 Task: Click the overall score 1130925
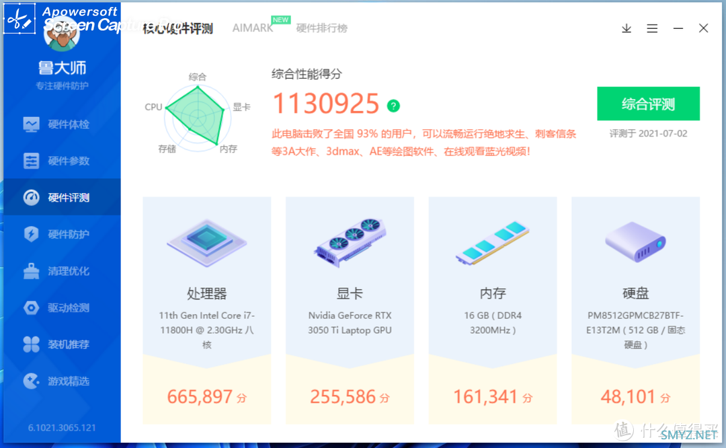pyautogui.click(x=326, y=104)
